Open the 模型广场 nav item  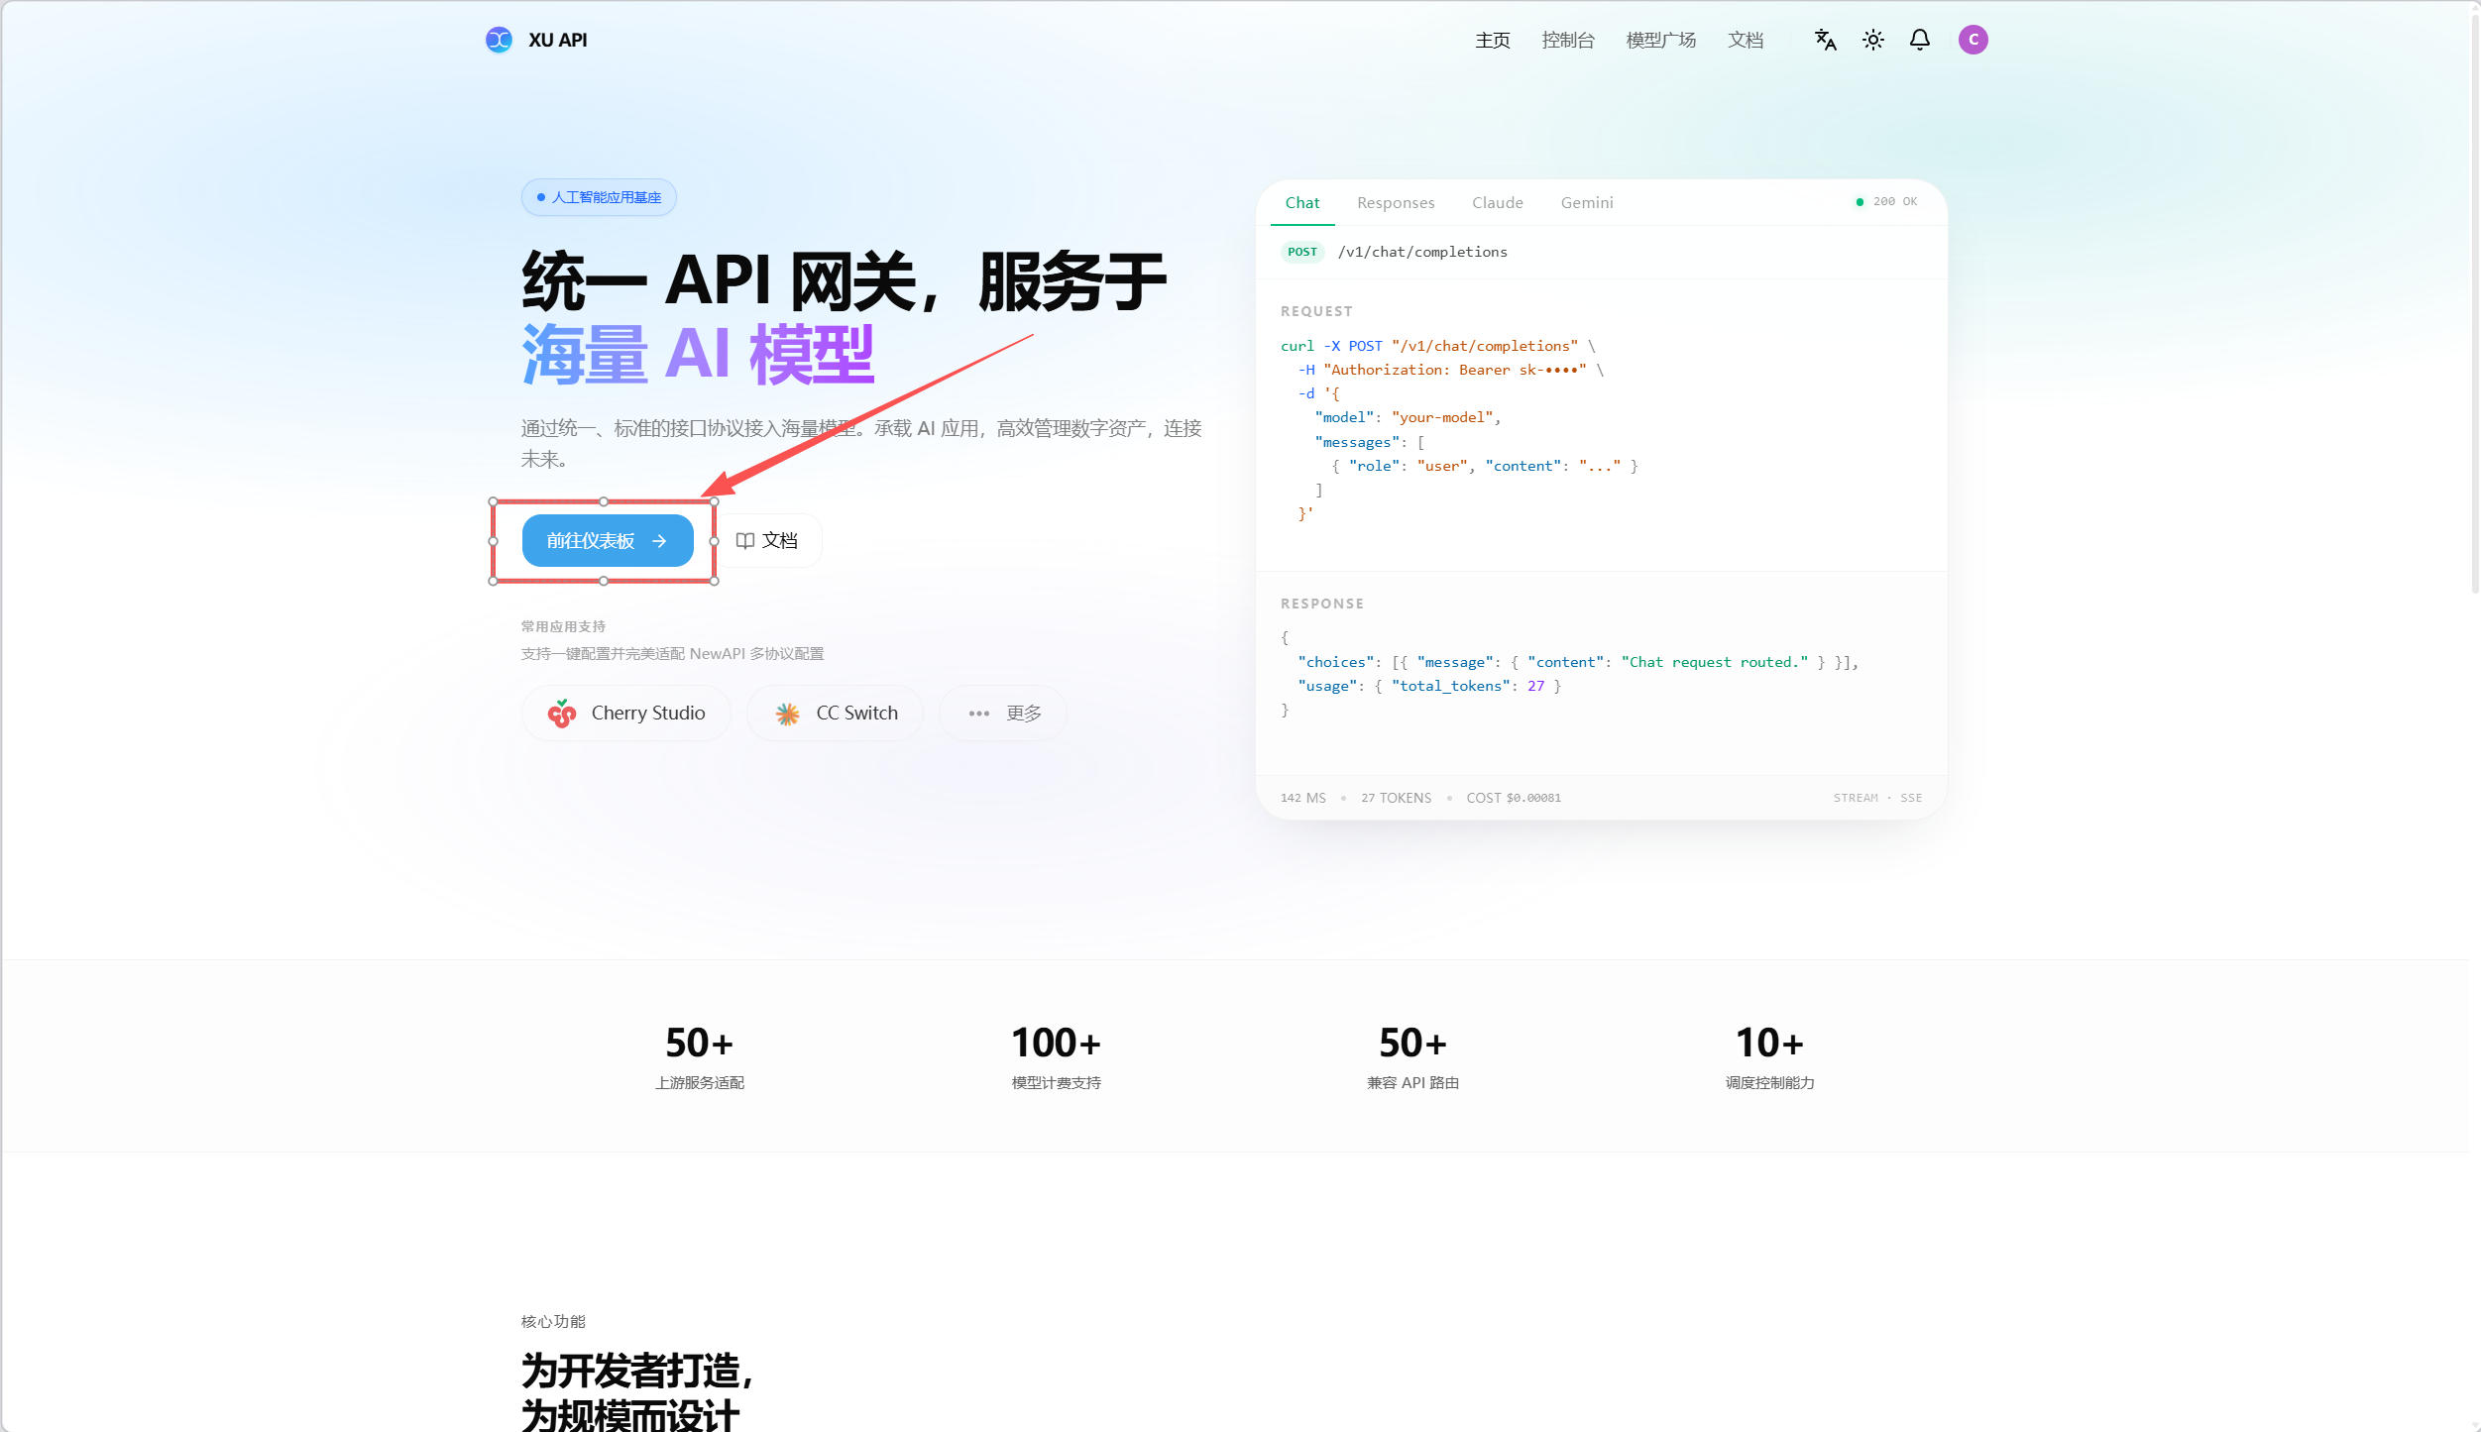coord(1660,40)
